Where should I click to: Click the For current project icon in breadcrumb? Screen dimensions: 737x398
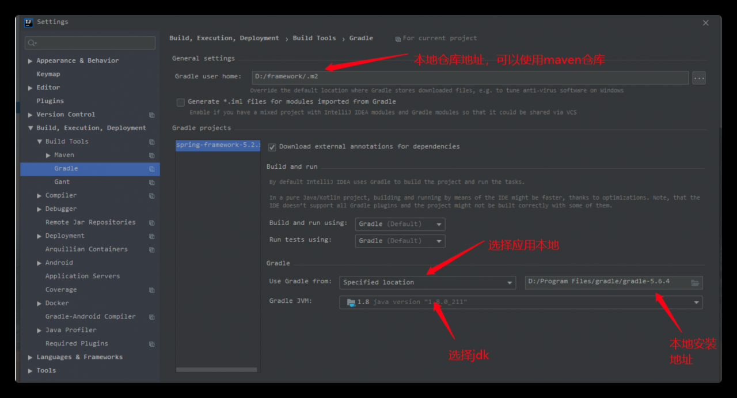pos(398,39)
